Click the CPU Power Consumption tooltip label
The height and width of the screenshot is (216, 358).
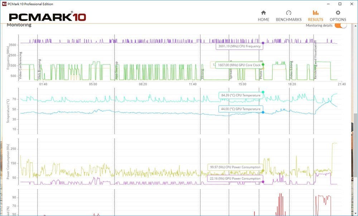tap(235, 167)
